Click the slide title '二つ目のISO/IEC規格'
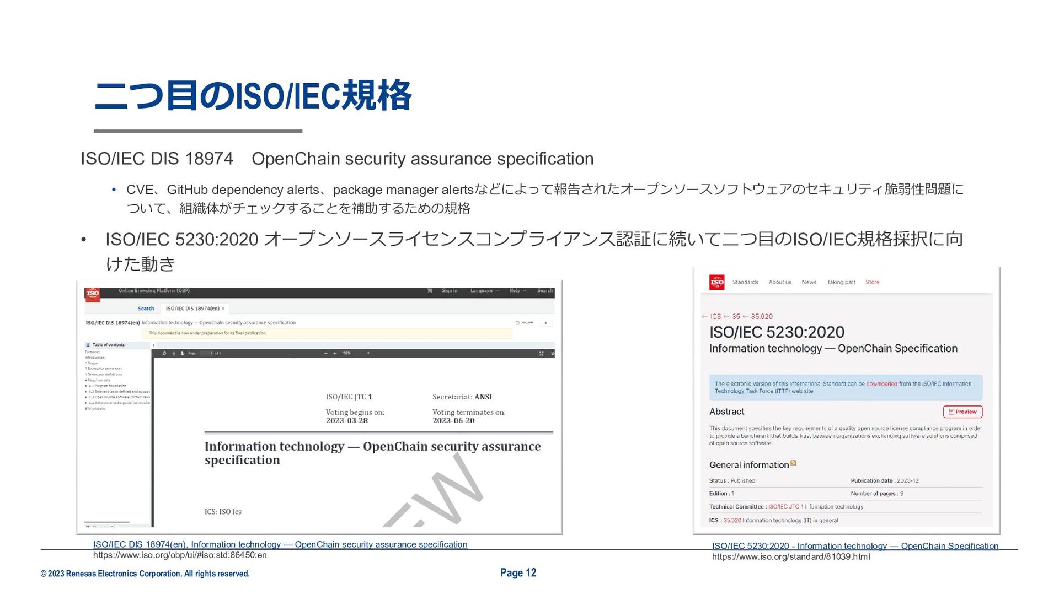The image size is (1059, 595). [x=253, y=96]
